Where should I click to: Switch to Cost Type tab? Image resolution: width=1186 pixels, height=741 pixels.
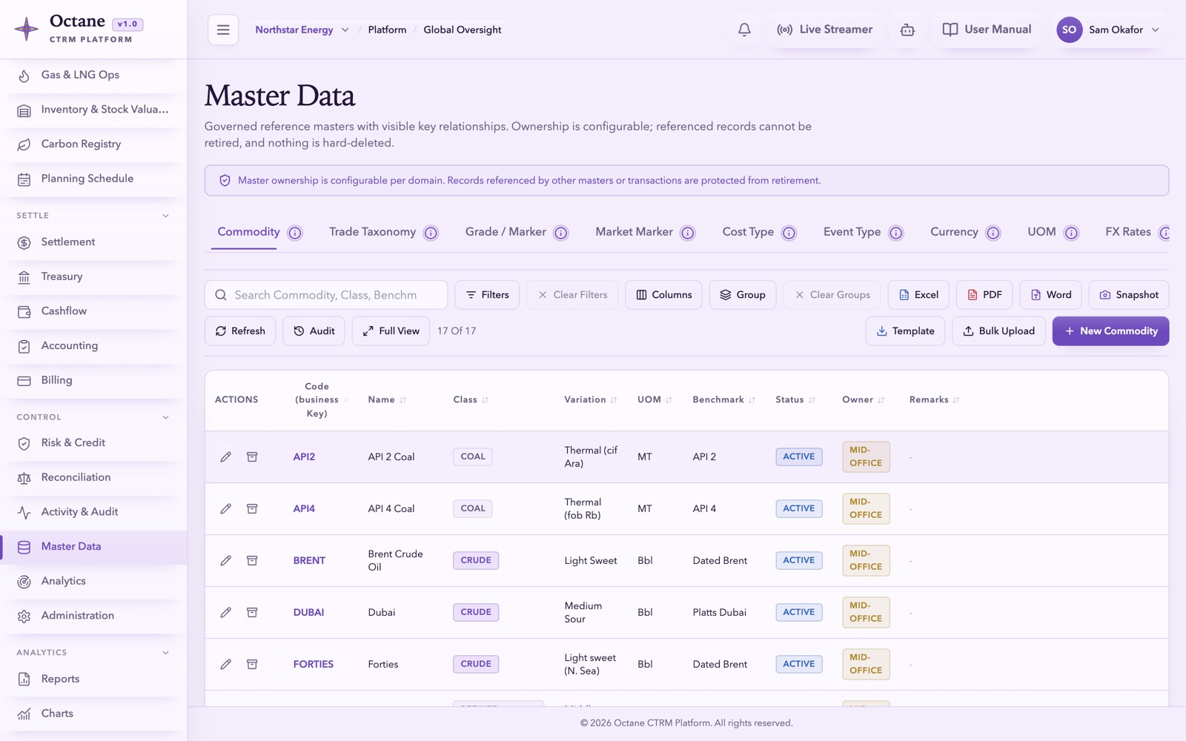[748, 232]
